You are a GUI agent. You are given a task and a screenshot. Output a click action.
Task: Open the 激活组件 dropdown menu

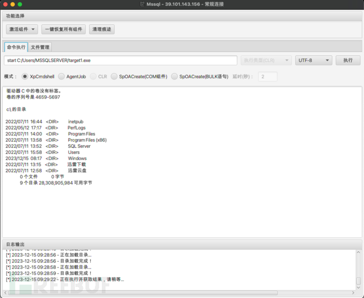coord(22,29)
